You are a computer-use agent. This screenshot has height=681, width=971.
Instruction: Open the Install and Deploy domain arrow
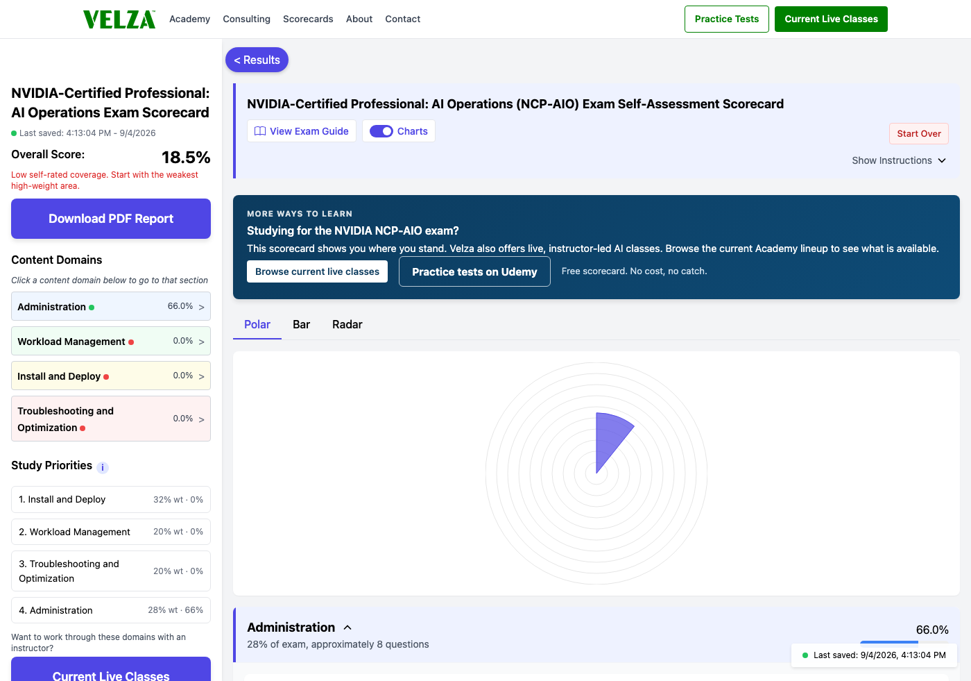pos(202,376)
